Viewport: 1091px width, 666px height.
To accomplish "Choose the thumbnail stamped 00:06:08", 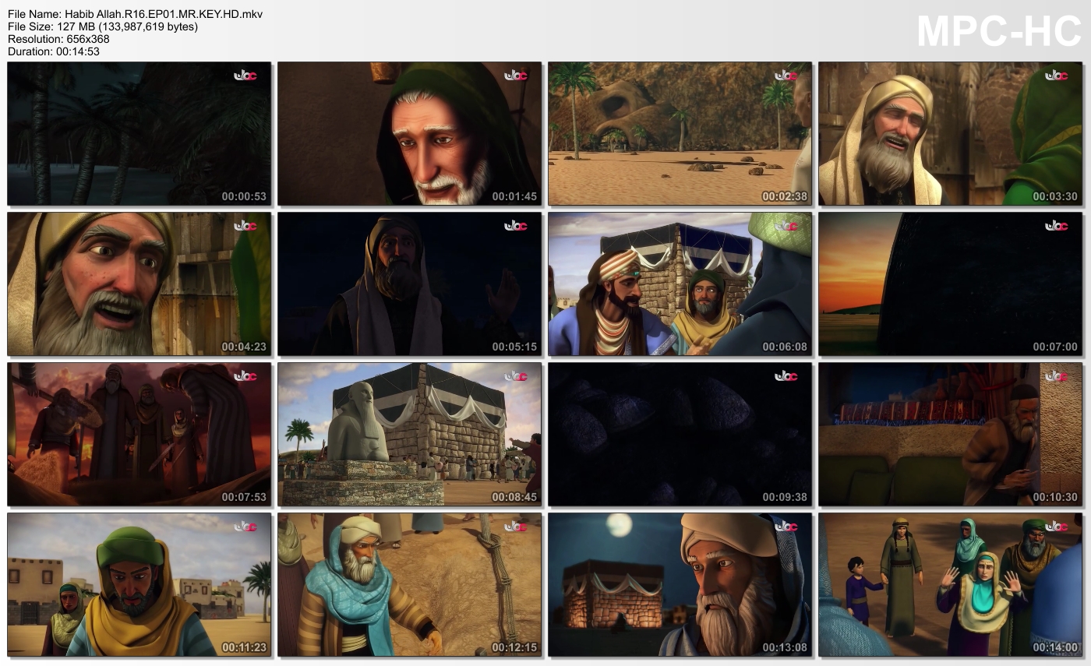I will pos(680,284).
